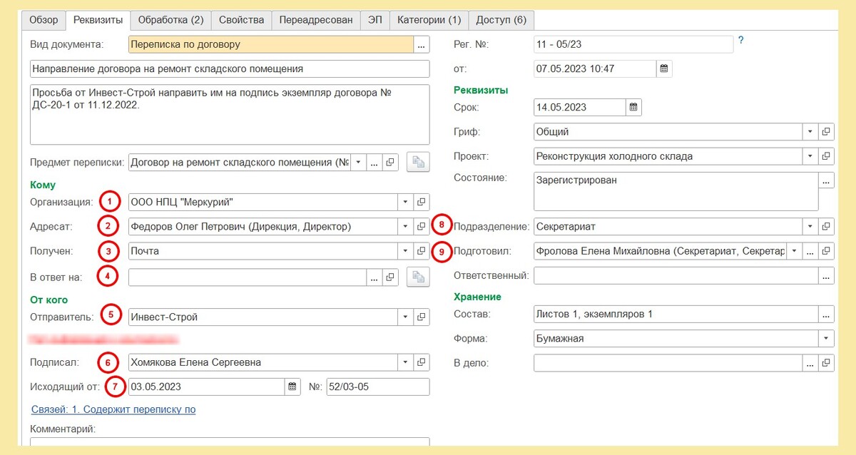Screen dimensions: 856x455
Task: Expand the Предмет переписки dropdown
Action: click(x=358, y=163)
